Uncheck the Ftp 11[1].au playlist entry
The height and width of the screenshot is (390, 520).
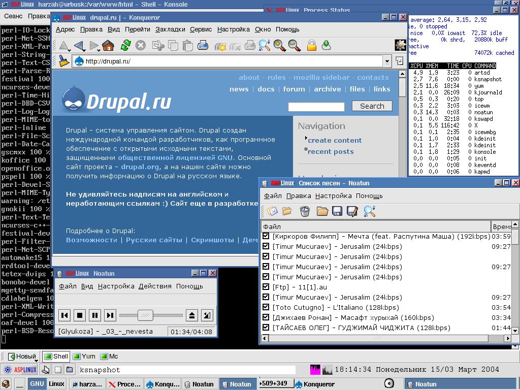click(266, 287)
